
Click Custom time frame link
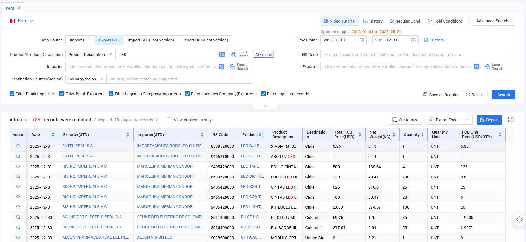point(434,40)
